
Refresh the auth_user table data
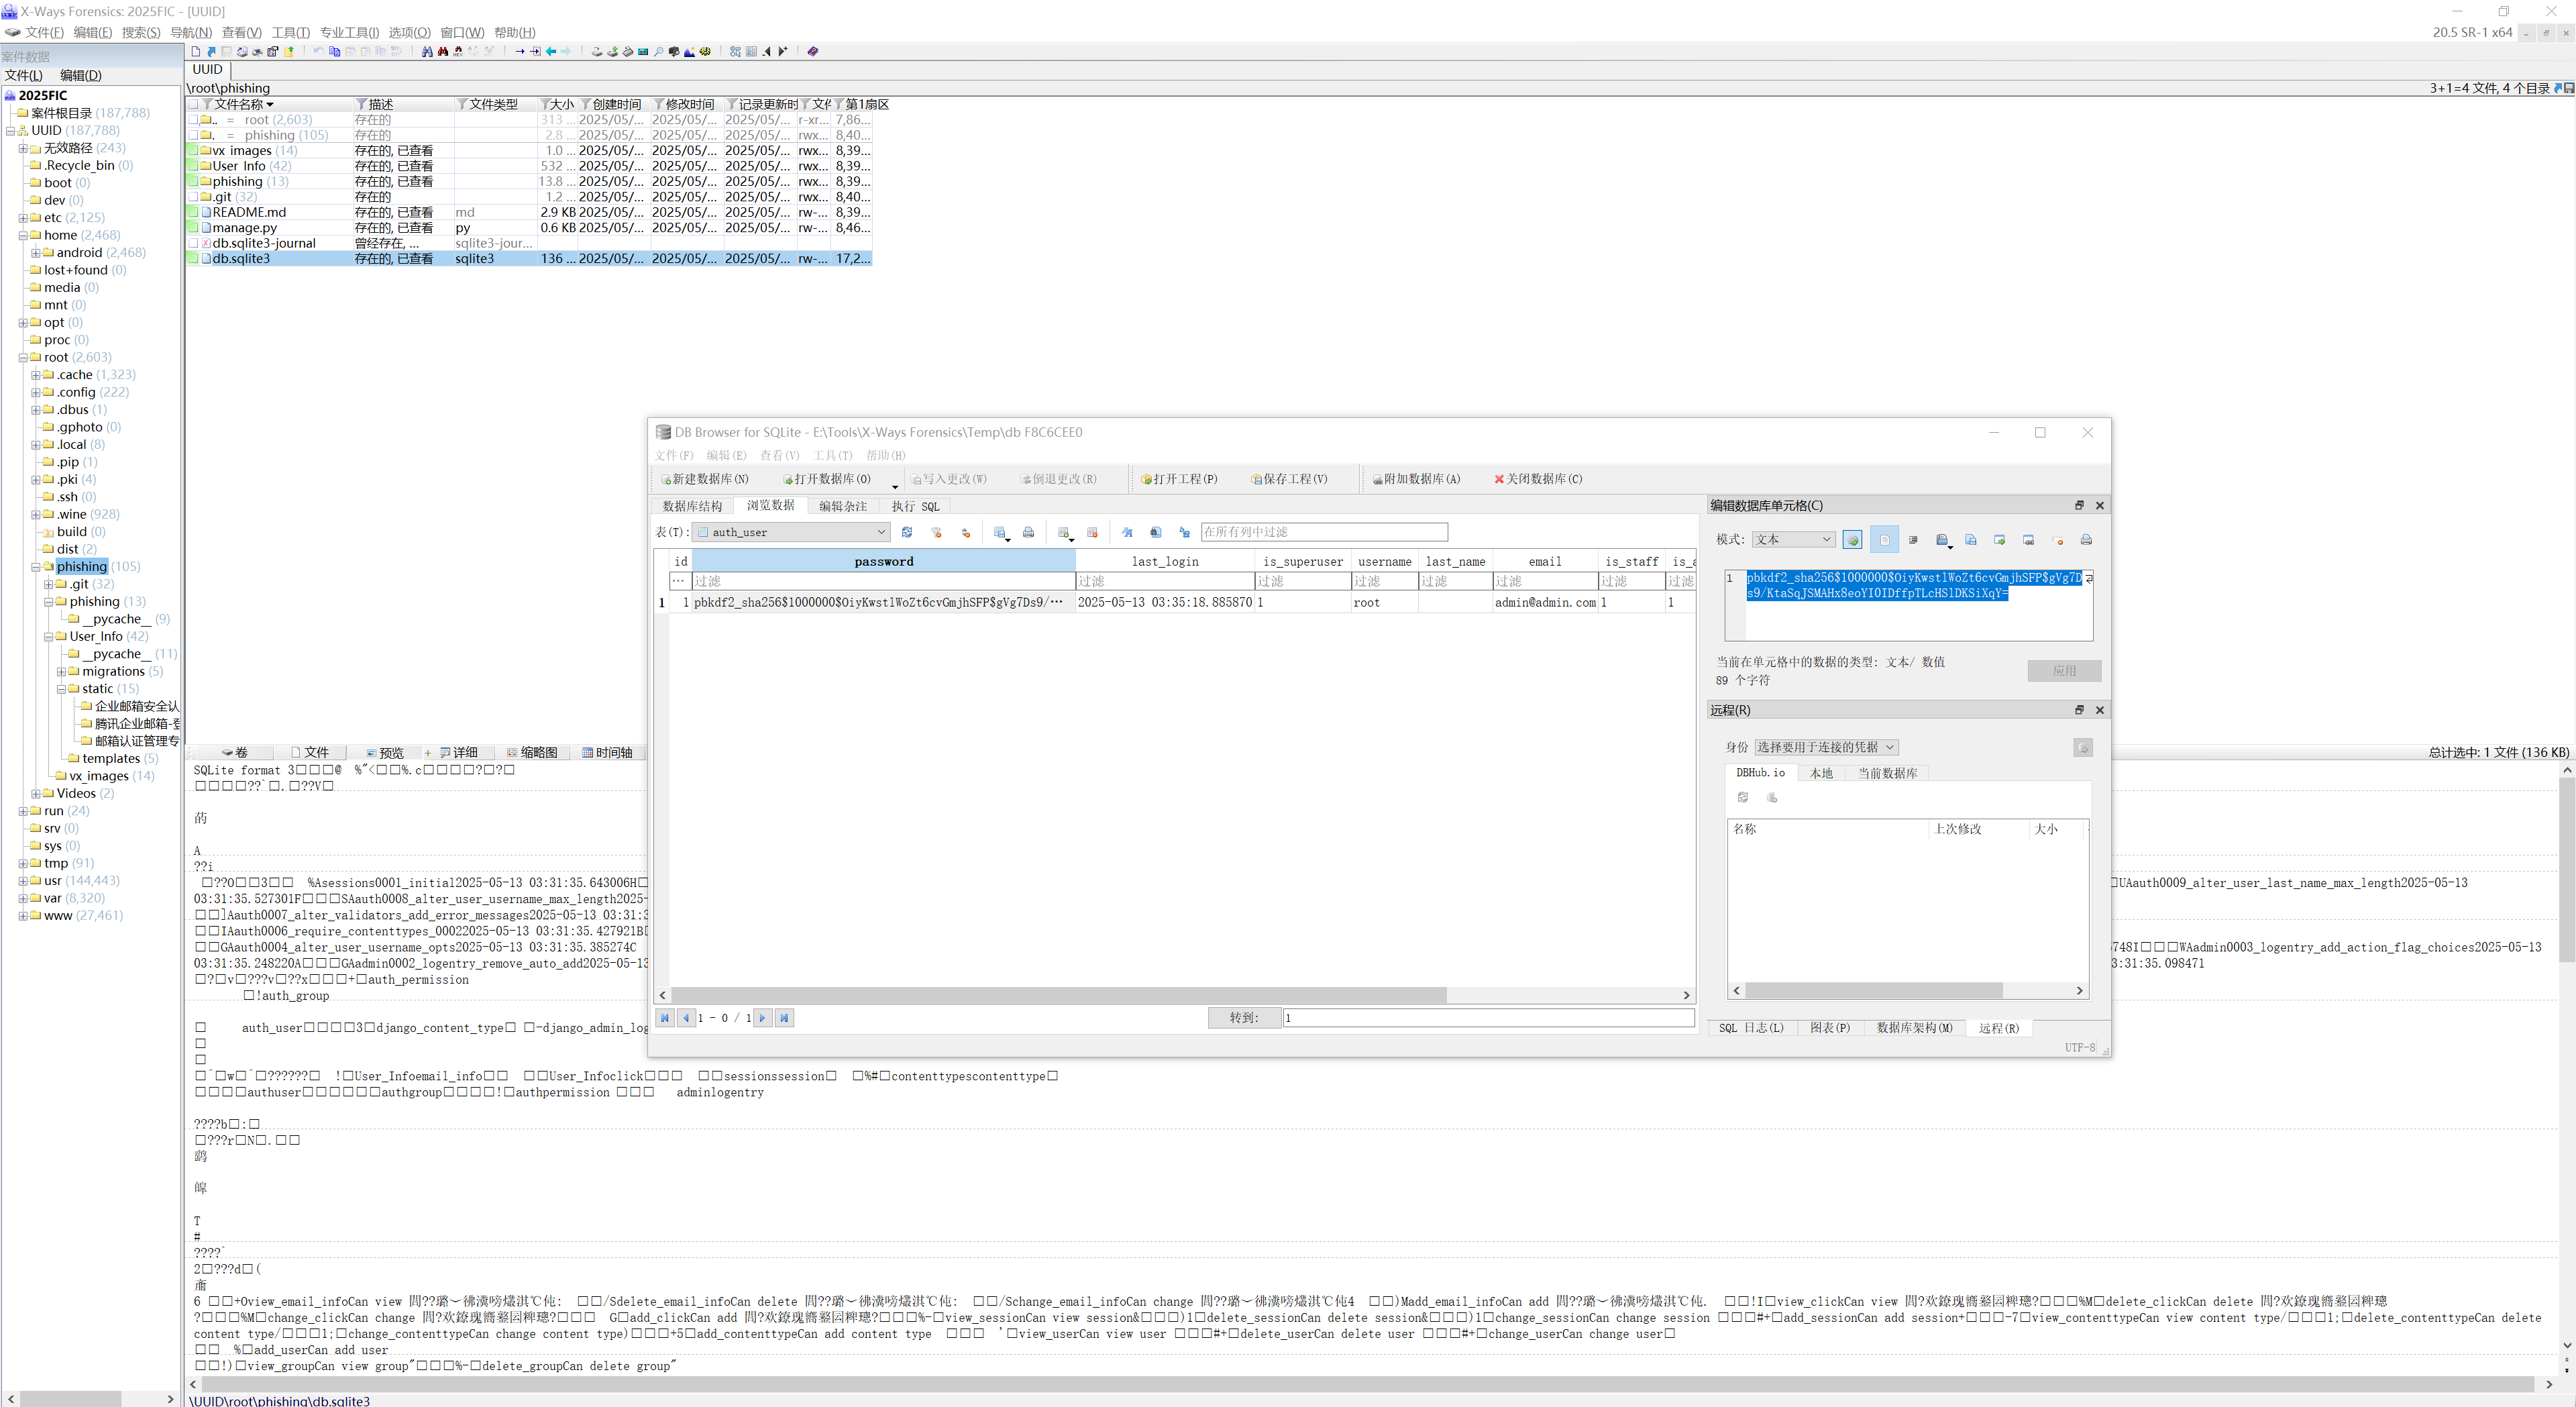click(907, 532)
